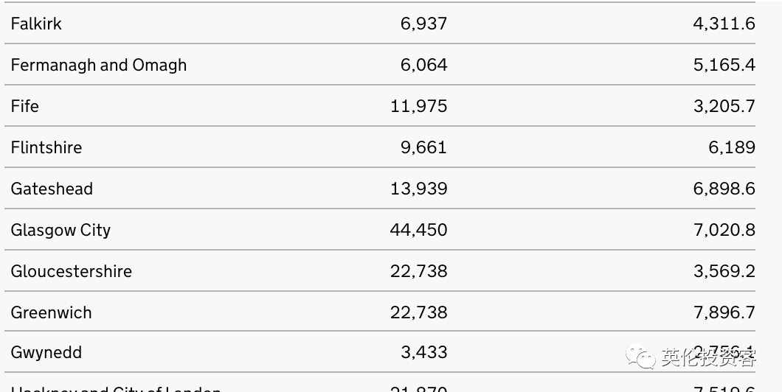Select the Gloucestershire area name
The width and height of the screenshot is (782, 392).
tap(72, 271)
